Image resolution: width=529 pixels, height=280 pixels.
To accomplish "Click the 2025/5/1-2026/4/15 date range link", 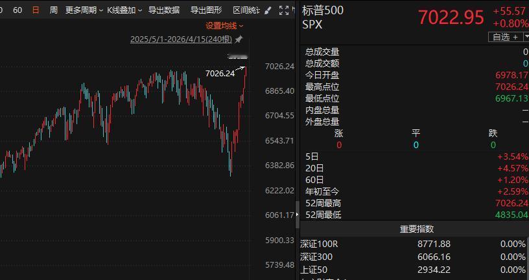I will pos(181,39).
